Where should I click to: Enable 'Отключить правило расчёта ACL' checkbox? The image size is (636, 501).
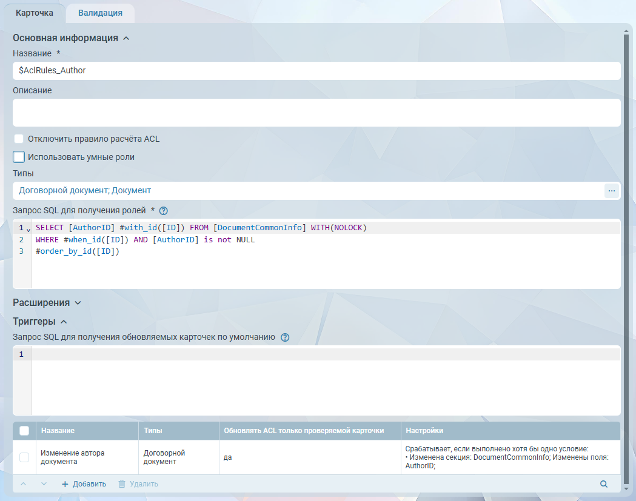click(19, 139)
